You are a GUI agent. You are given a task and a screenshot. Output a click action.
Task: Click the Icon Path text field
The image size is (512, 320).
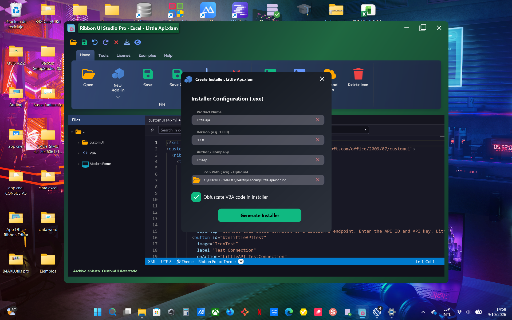click(x=258, y=180)
